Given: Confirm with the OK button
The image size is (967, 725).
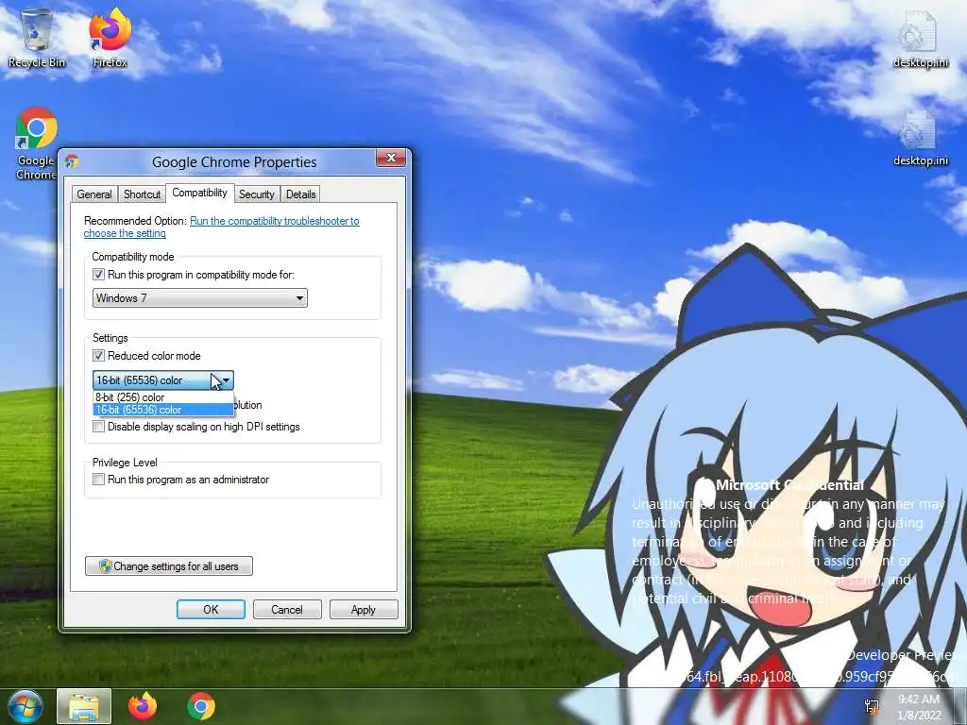Looking at the screenshot, I should coord(211,609).
